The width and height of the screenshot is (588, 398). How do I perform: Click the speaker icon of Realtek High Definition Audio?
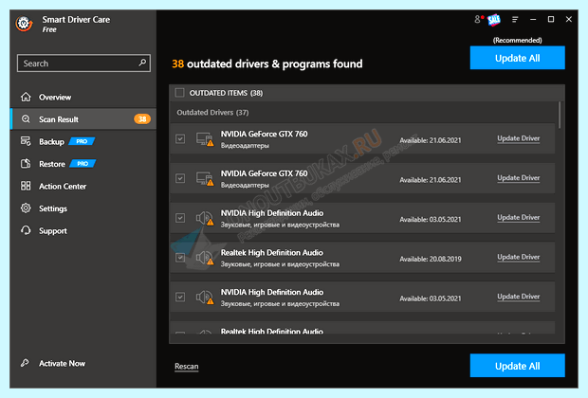click(x=205, y=258)
